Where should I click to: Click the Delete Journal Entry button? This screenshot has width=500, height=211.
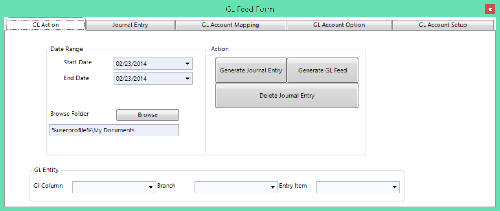tap(286, 96)
